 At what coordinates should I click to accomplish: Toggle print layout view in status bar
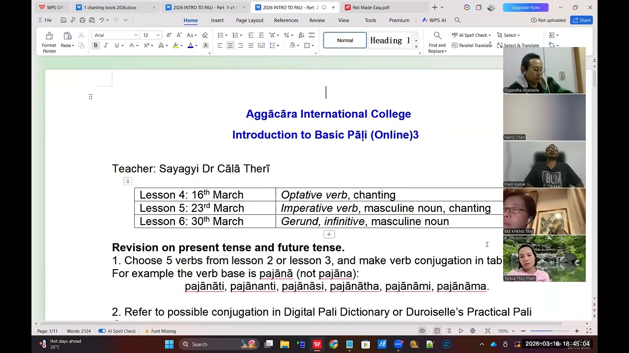437,331
